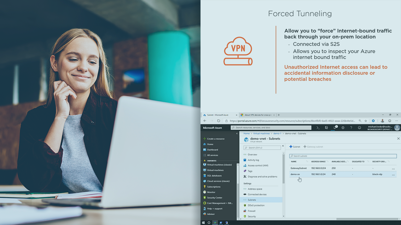Image resolution: width=401 pixels, height=225 pixels.
Task: Open ellipsis menu for GatewaySubnet row
Action: [x=393, y=168]
